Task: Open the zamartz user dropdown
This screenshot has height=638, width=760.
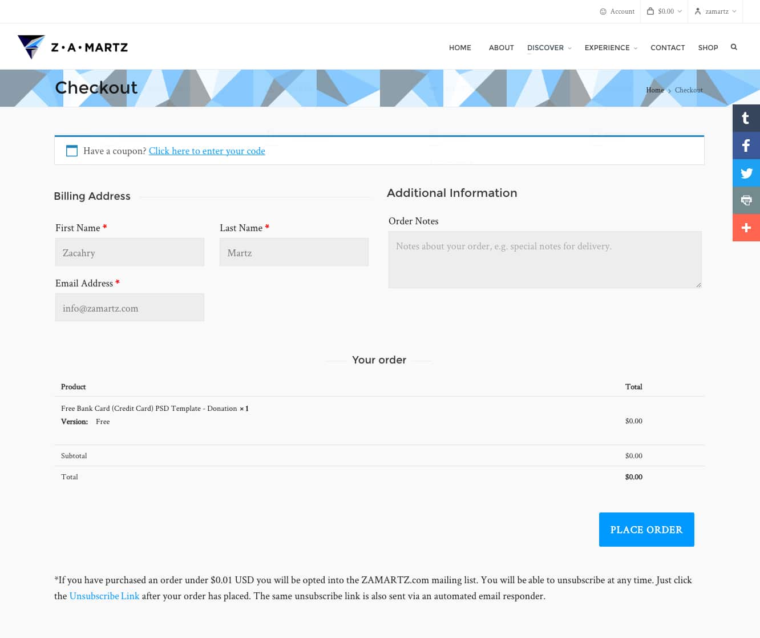Action: 716,11
